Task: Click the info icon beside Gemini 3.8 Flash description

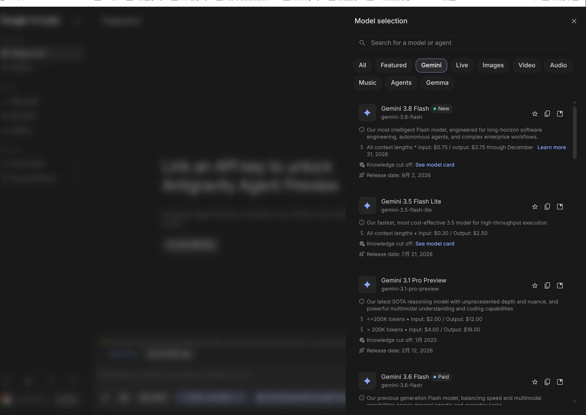Action: pyautogui.click(x=361, y=130)
